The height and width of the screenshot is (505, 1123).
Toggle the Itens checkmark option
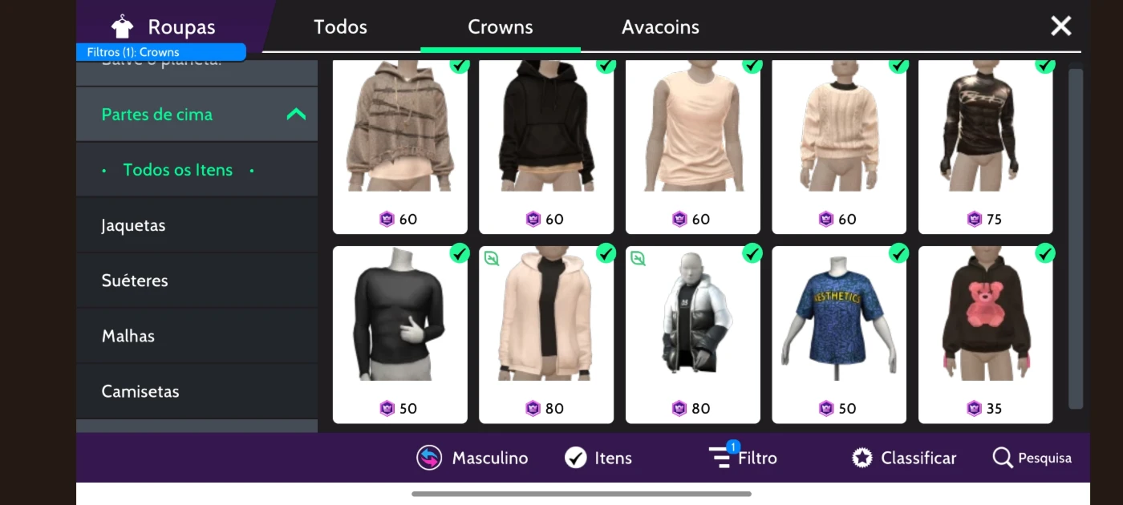click(x=576, y=458)
